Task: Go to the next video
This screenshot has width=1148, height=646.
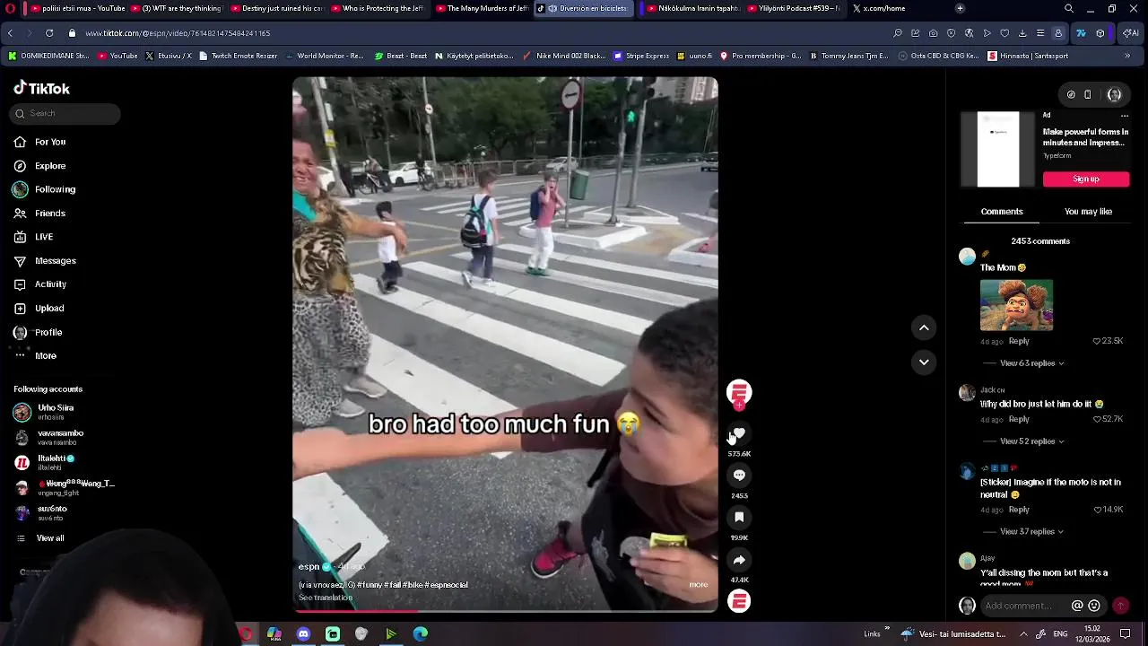Action: click(x=924, y=362)
